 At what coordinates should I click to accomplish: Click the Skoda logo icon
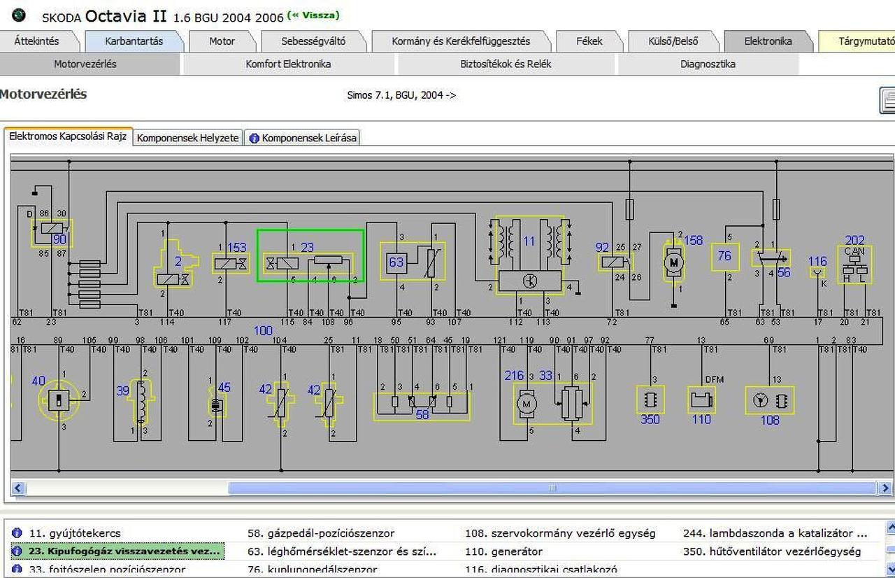tap(19, 15)
